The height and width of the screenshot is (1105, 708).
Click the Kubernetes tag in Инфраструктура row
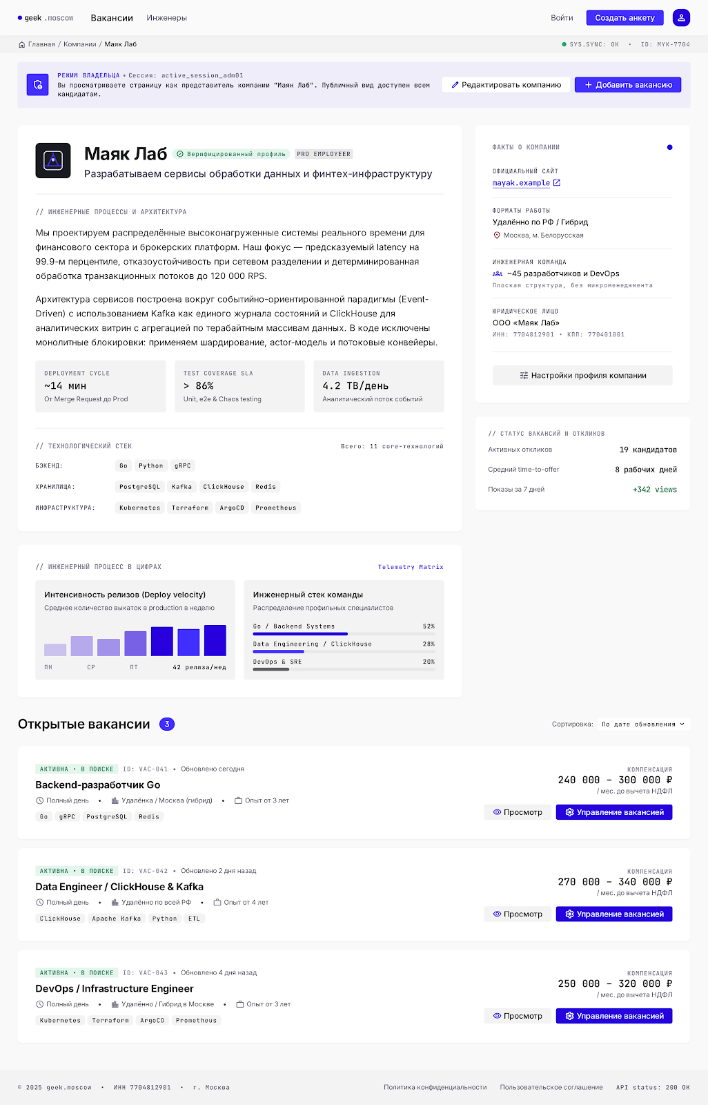139,508
